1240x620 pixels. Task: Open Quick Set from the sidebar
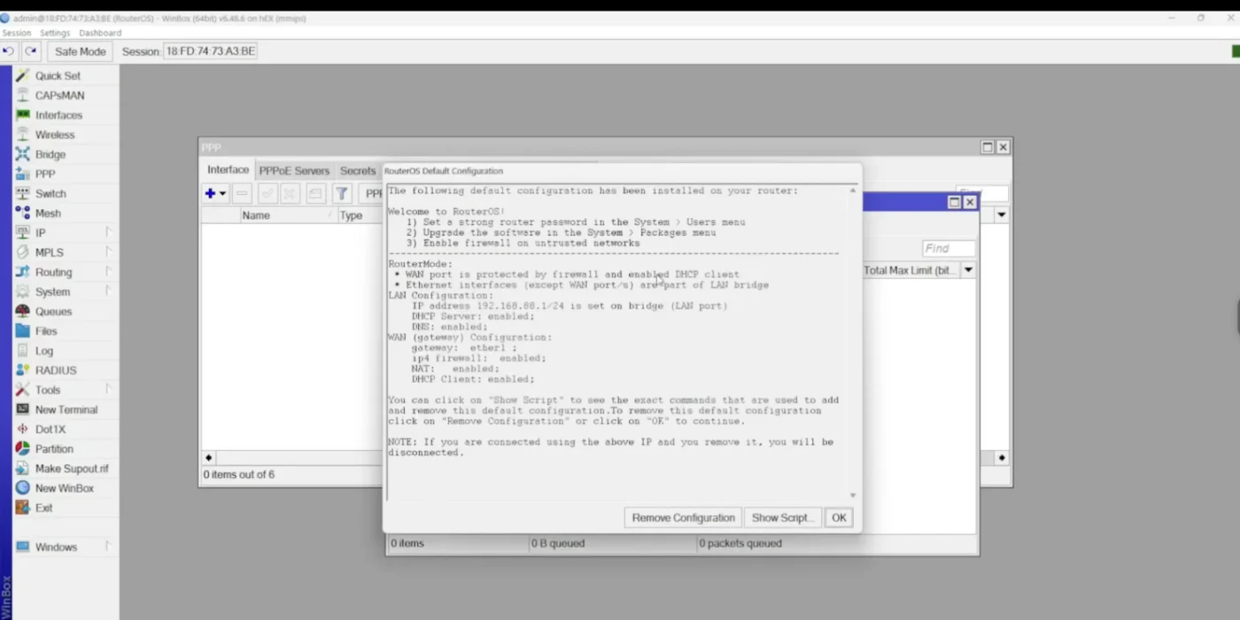[58, 76]
